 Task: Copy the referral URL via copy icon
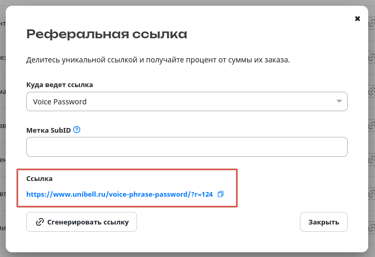click(221, 194)
